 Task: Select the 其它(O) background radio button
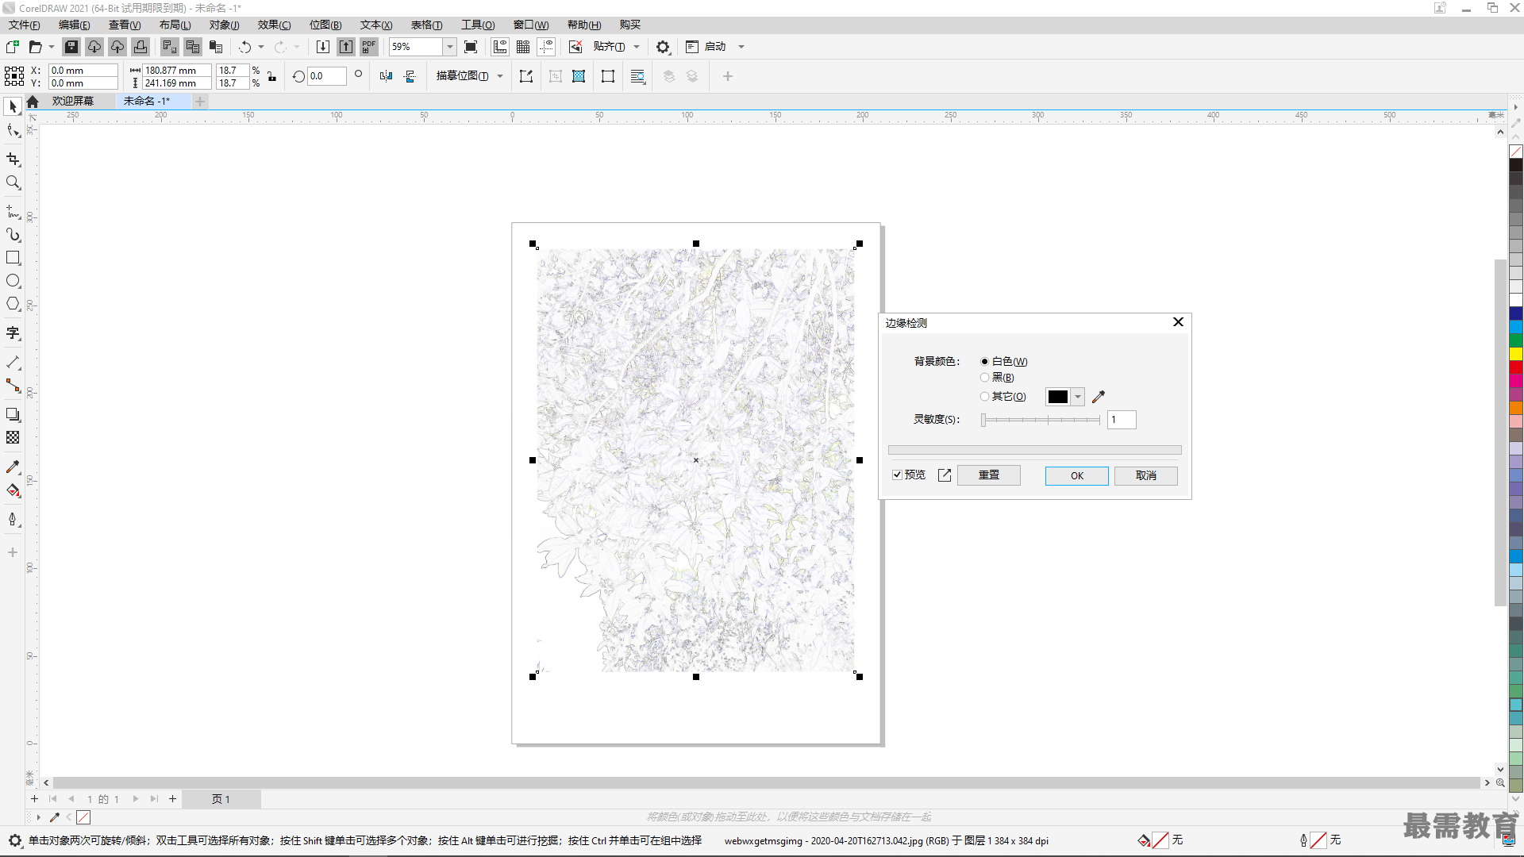pyautogui.click(x=984, y=397)
